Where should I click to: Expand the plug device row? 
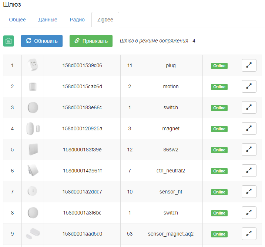pos(249,66)
